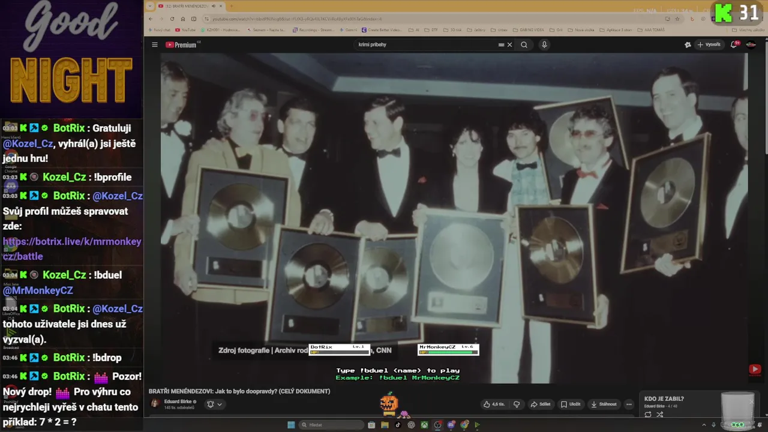768x432 pixels.
Task: Click the sparkle icon left of 'Vytvořit'
Action: coord(688,44)
